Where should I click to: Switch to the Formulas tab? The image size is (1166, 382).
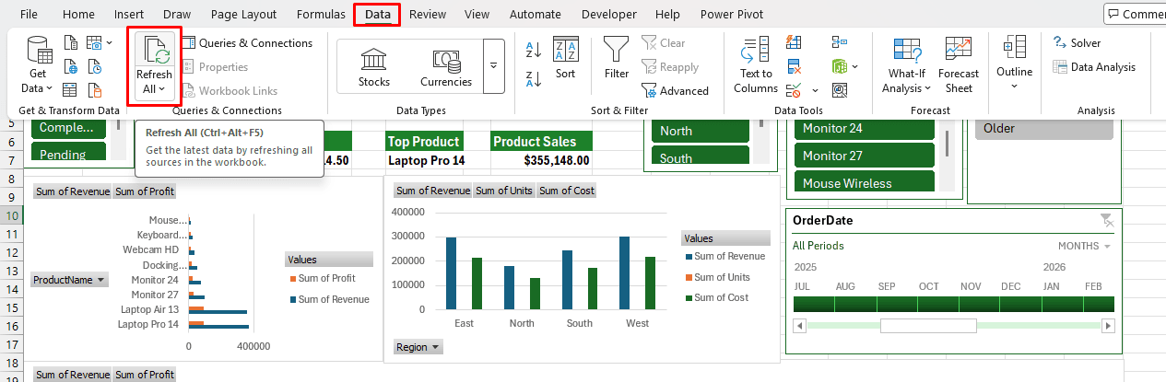[321, 14]
